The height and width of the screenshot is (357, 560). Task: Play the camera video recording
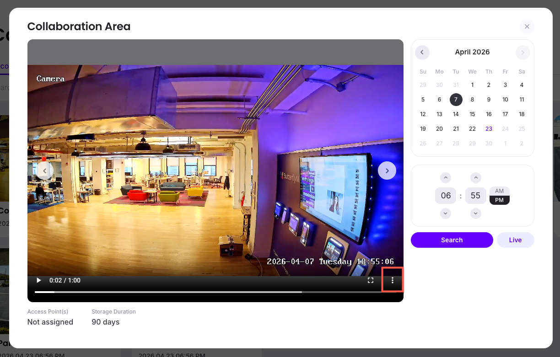click(39, 280)
